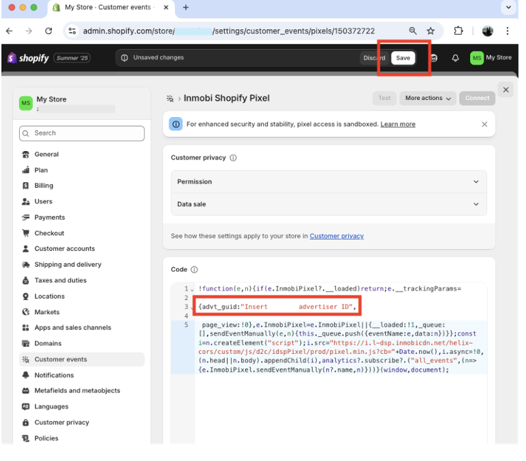Click the Shopify logo in header

point(28,58)
